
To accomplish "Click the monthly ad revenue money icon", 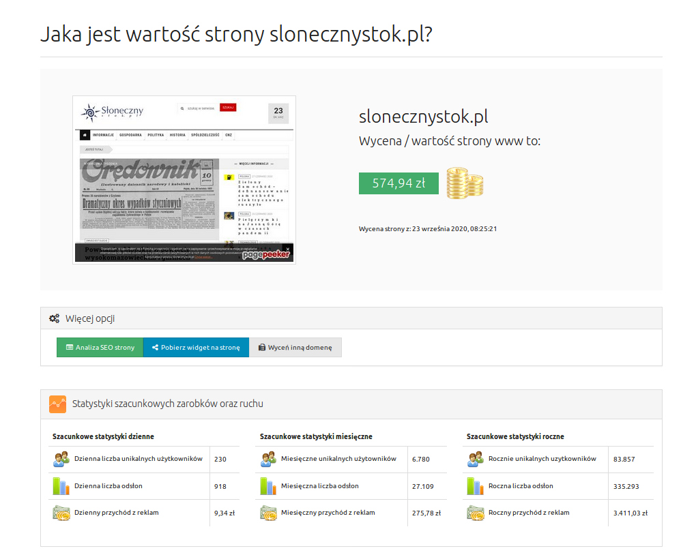I will pyautogui.click(x=268, y=513).
